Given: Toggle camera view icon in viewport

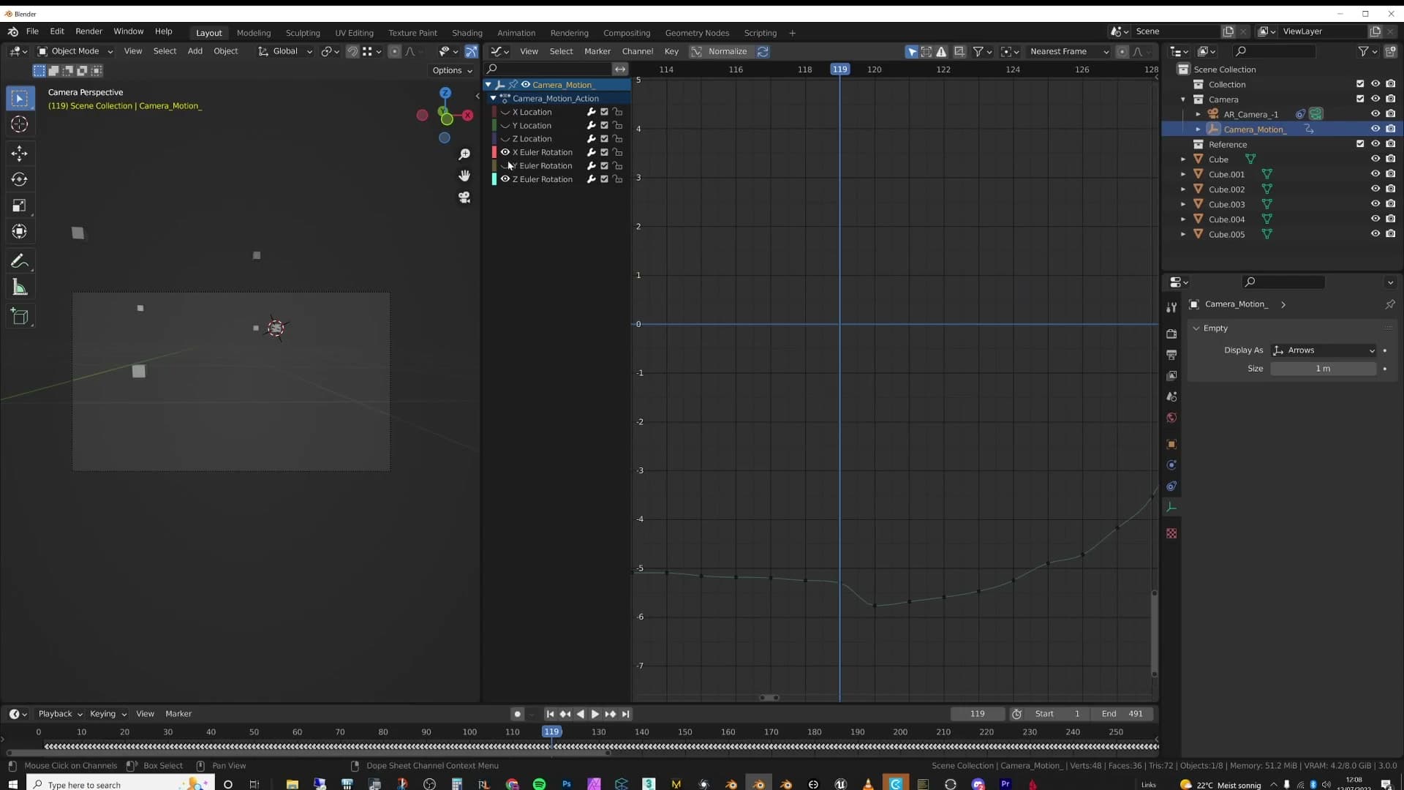Looking at the screenshot, I should pyautogui.click(x=464, y=197).
